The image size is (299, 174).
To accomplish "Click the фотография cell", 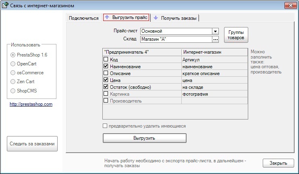I will click(x=214, y=94).
